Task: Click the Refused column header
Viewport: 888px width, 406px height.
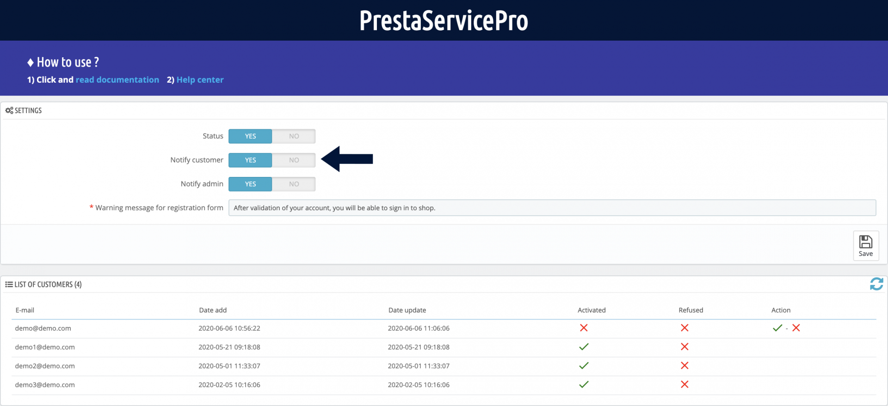Action: pos(691,310)
